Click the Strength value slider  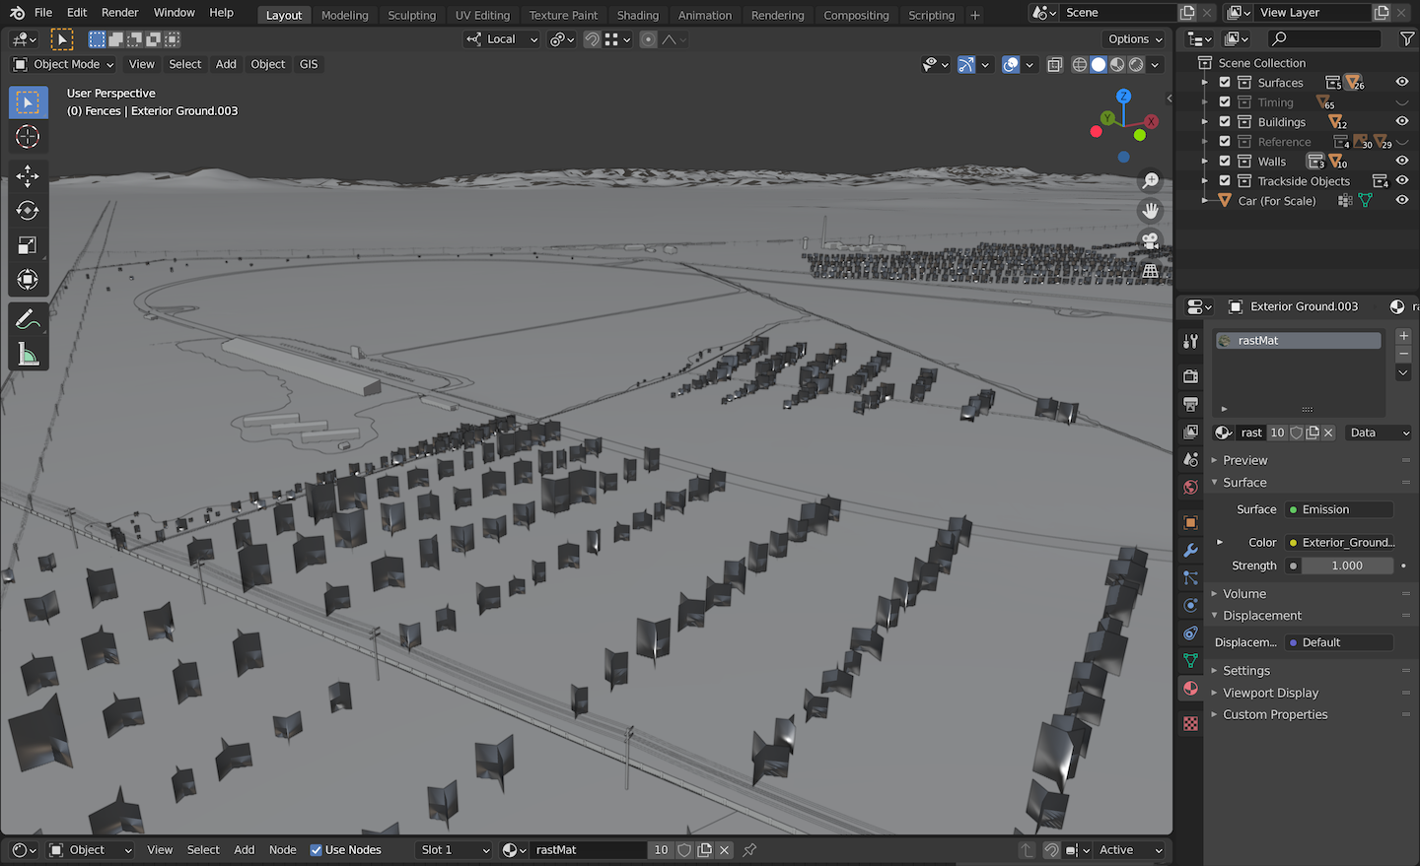[1347, 566]
